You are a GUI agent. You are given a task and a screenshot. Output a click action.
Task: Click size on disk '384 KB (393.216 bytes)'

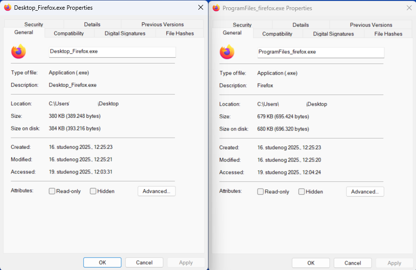[75, 128]
